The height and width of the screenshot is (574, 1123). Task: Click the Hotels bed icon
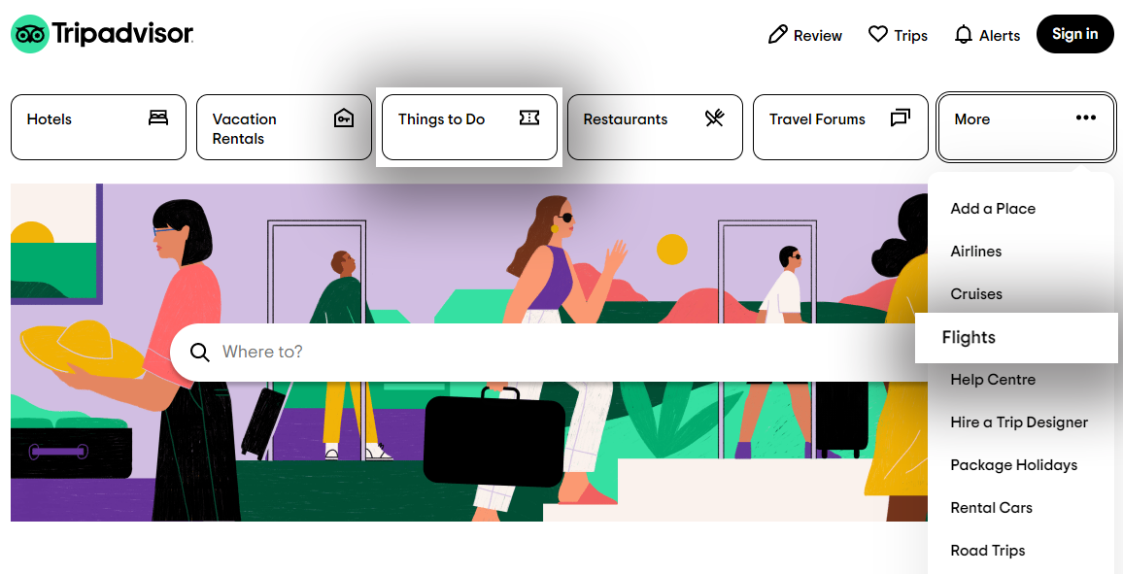(x=158, y=118)
